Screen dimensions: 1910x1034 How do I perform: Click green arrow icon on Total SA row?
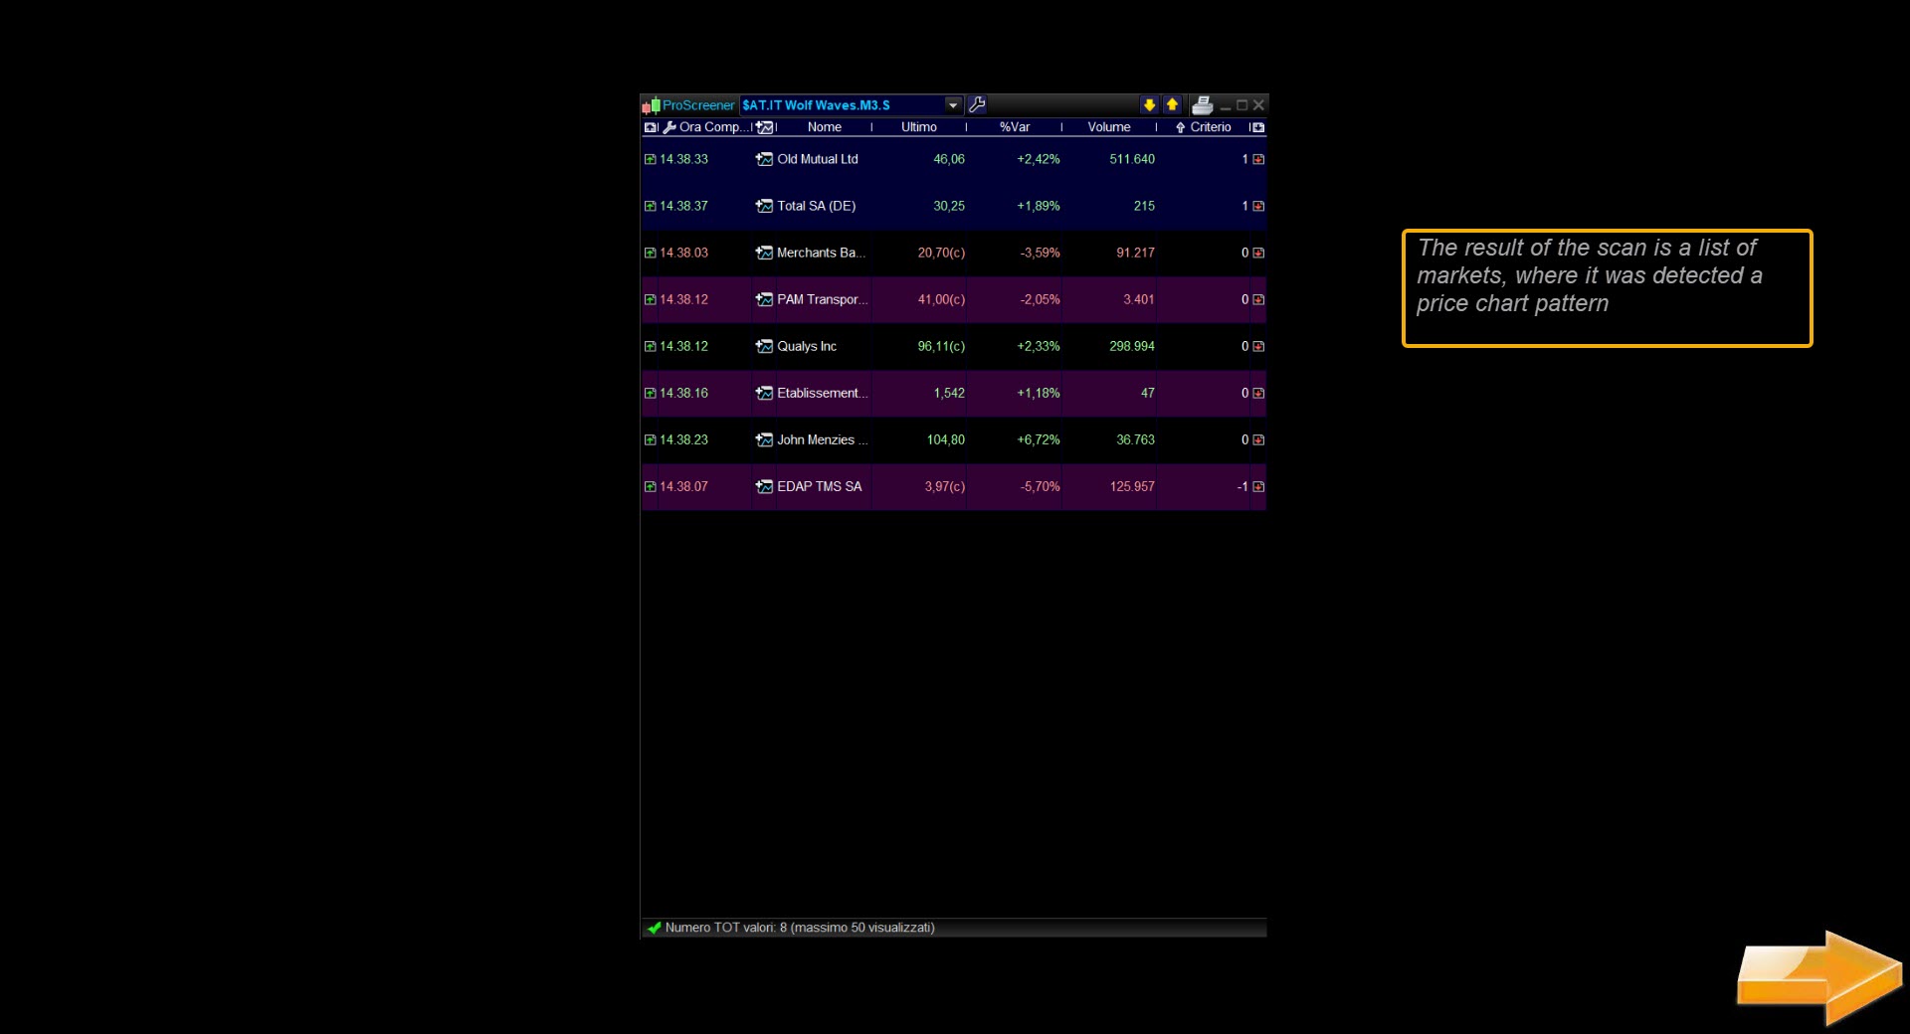pyautogui.click(x=650, y=206)
